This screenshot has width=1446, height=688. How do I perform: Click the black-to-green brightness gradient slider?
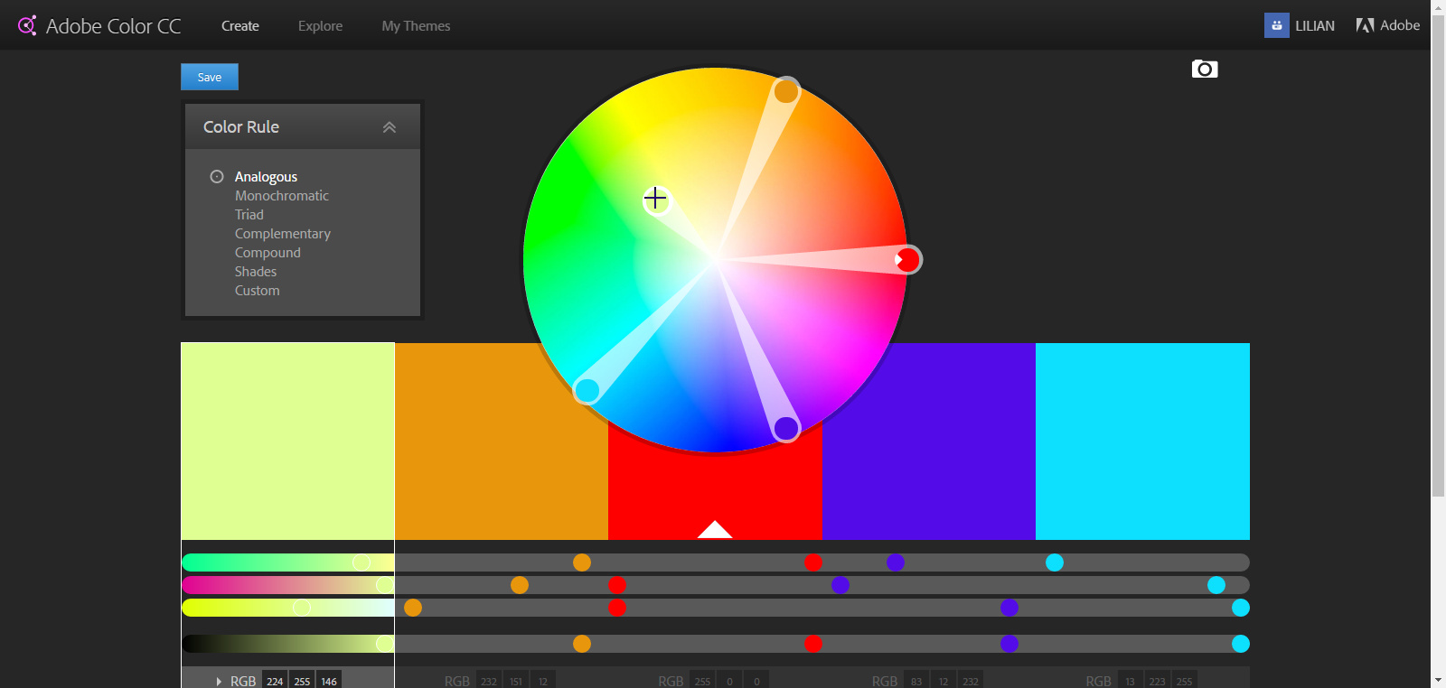(287, 644)
